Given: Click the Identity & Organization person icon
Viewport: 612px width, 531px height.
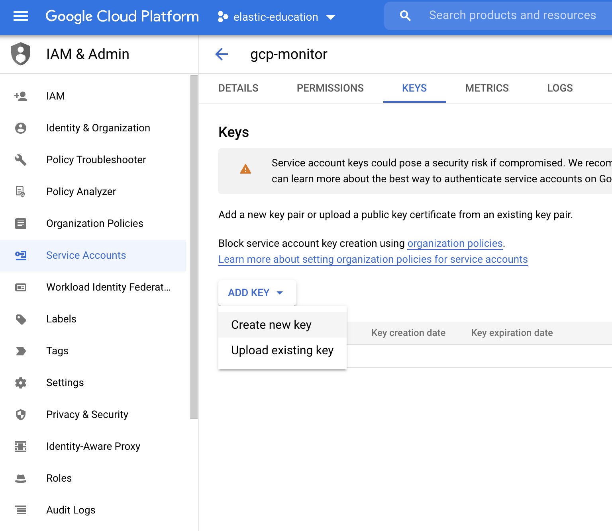Looking at the screenshot, I should (20, 128).
